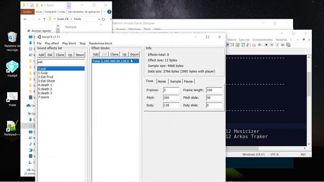The width and height of the screenshot is (324, 182).
Task: Click Play block in BeepFX menu
Action: (x=69, y=43)
